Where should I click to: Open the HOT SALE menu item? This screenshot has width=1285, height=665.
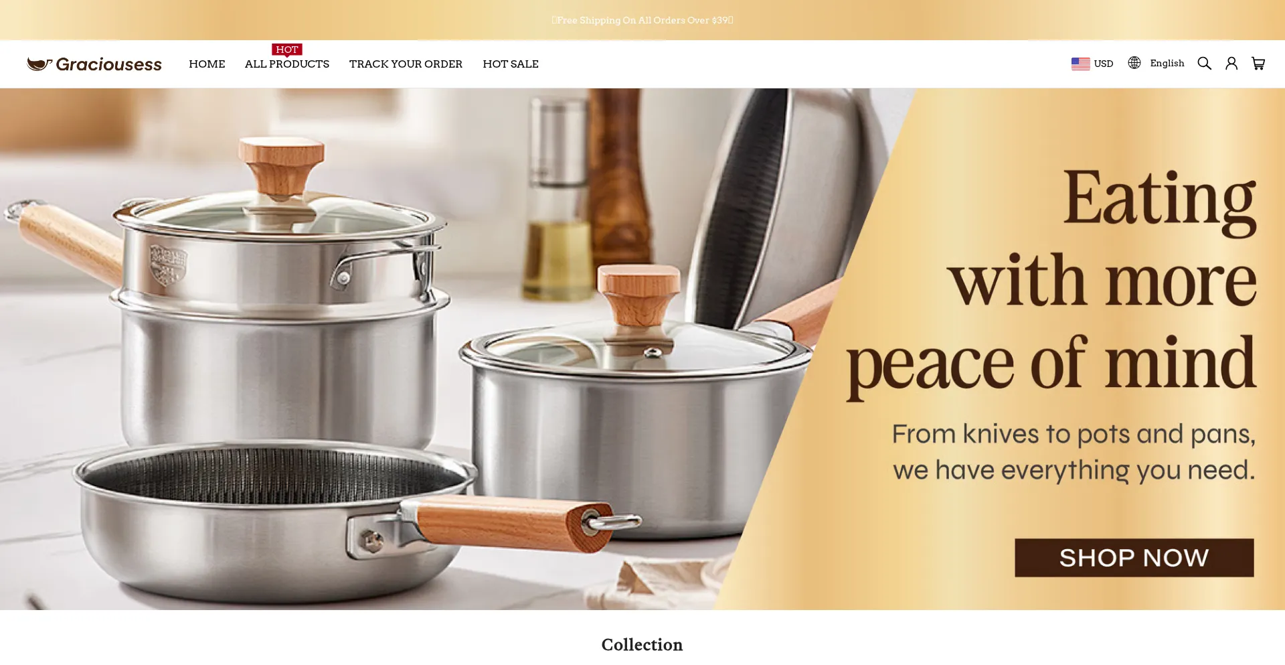tap(511, 64)
